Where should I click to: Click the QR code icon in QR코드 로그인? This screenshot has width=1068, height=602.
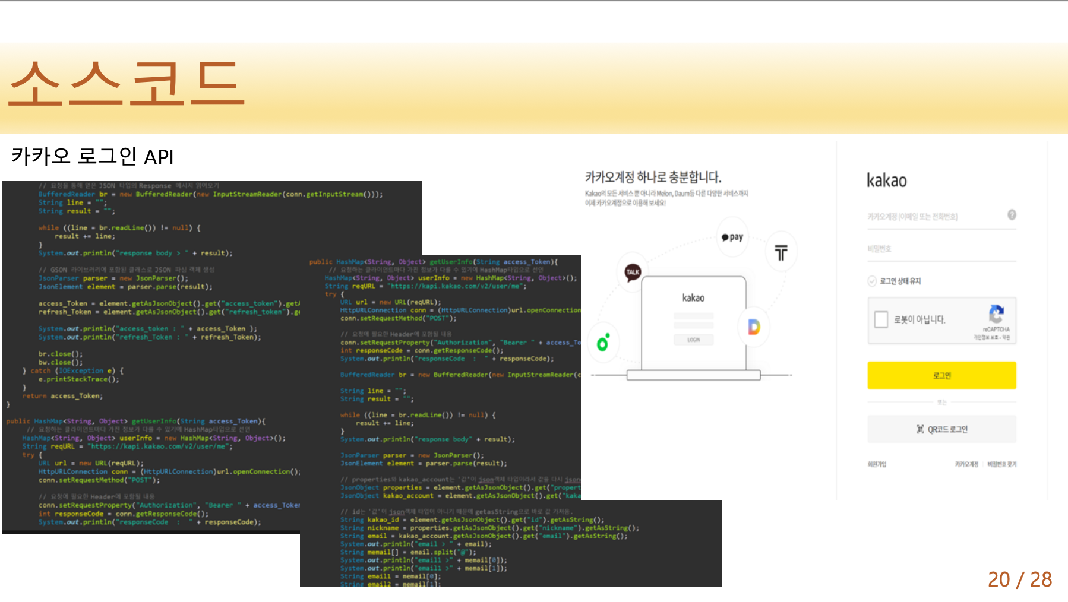[x=920, y=429]
